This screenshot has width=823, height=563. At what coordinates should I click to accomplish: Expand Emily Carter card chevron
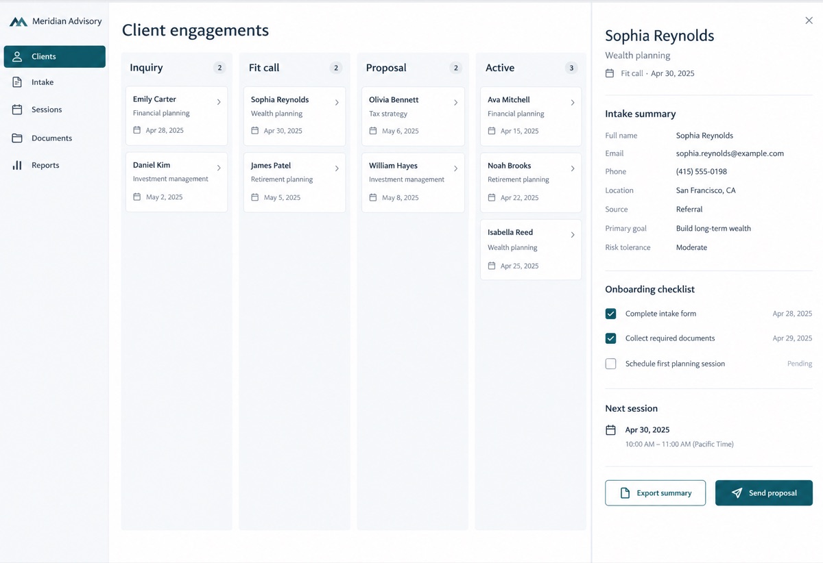coord(219,102)
